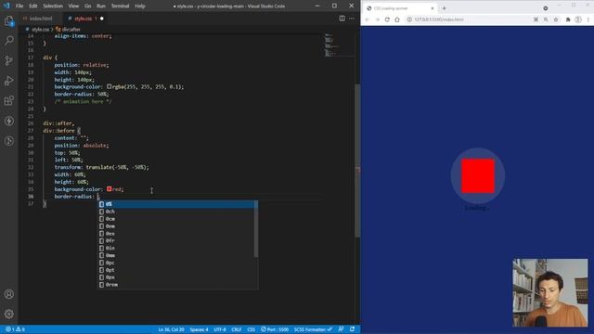This screenshot has width=594, height=334.
Task: Click the SCSS Formatter status item
Action: (x=313, y=329)
